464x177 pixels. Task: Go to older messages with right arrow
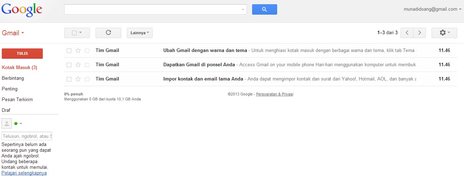(420, 33)
